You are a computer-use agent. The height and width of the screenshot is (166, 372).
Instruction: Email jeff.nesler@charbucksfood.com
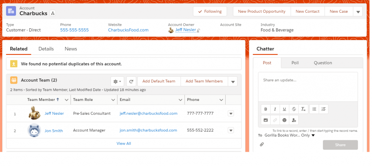click(149, 113)
